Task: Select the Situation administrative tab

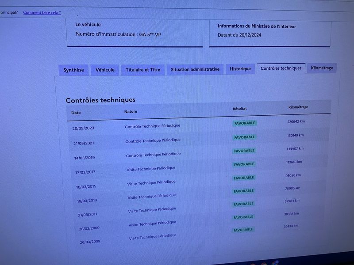Action: 195,69
